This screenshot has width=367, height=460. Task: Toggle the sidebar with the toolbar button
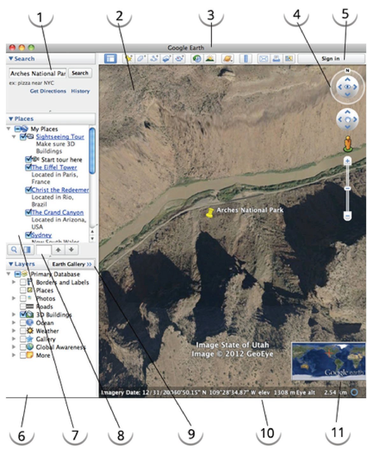click(x=110, y=59)
